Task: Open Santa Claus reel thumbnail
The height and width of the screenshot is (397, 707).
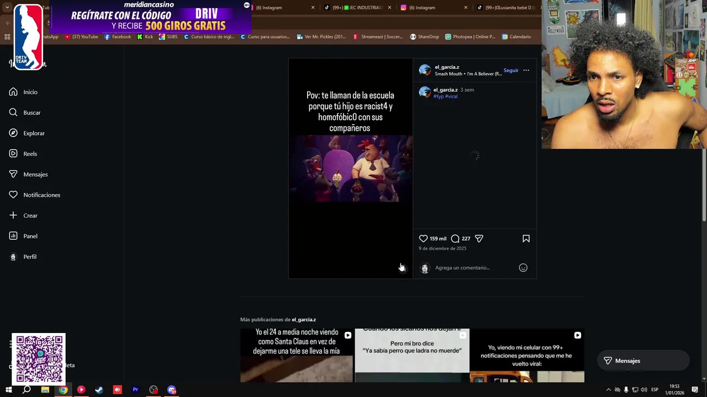Action: tap(297, 356)
